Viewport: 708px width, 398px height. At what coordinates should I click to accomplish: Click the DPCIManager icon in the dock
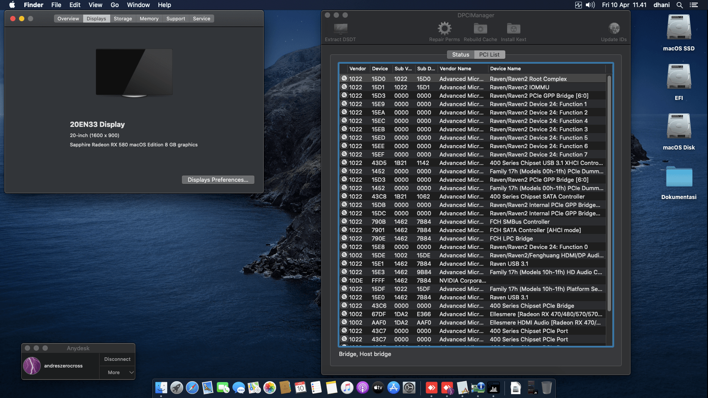click(x=478, y=388)
